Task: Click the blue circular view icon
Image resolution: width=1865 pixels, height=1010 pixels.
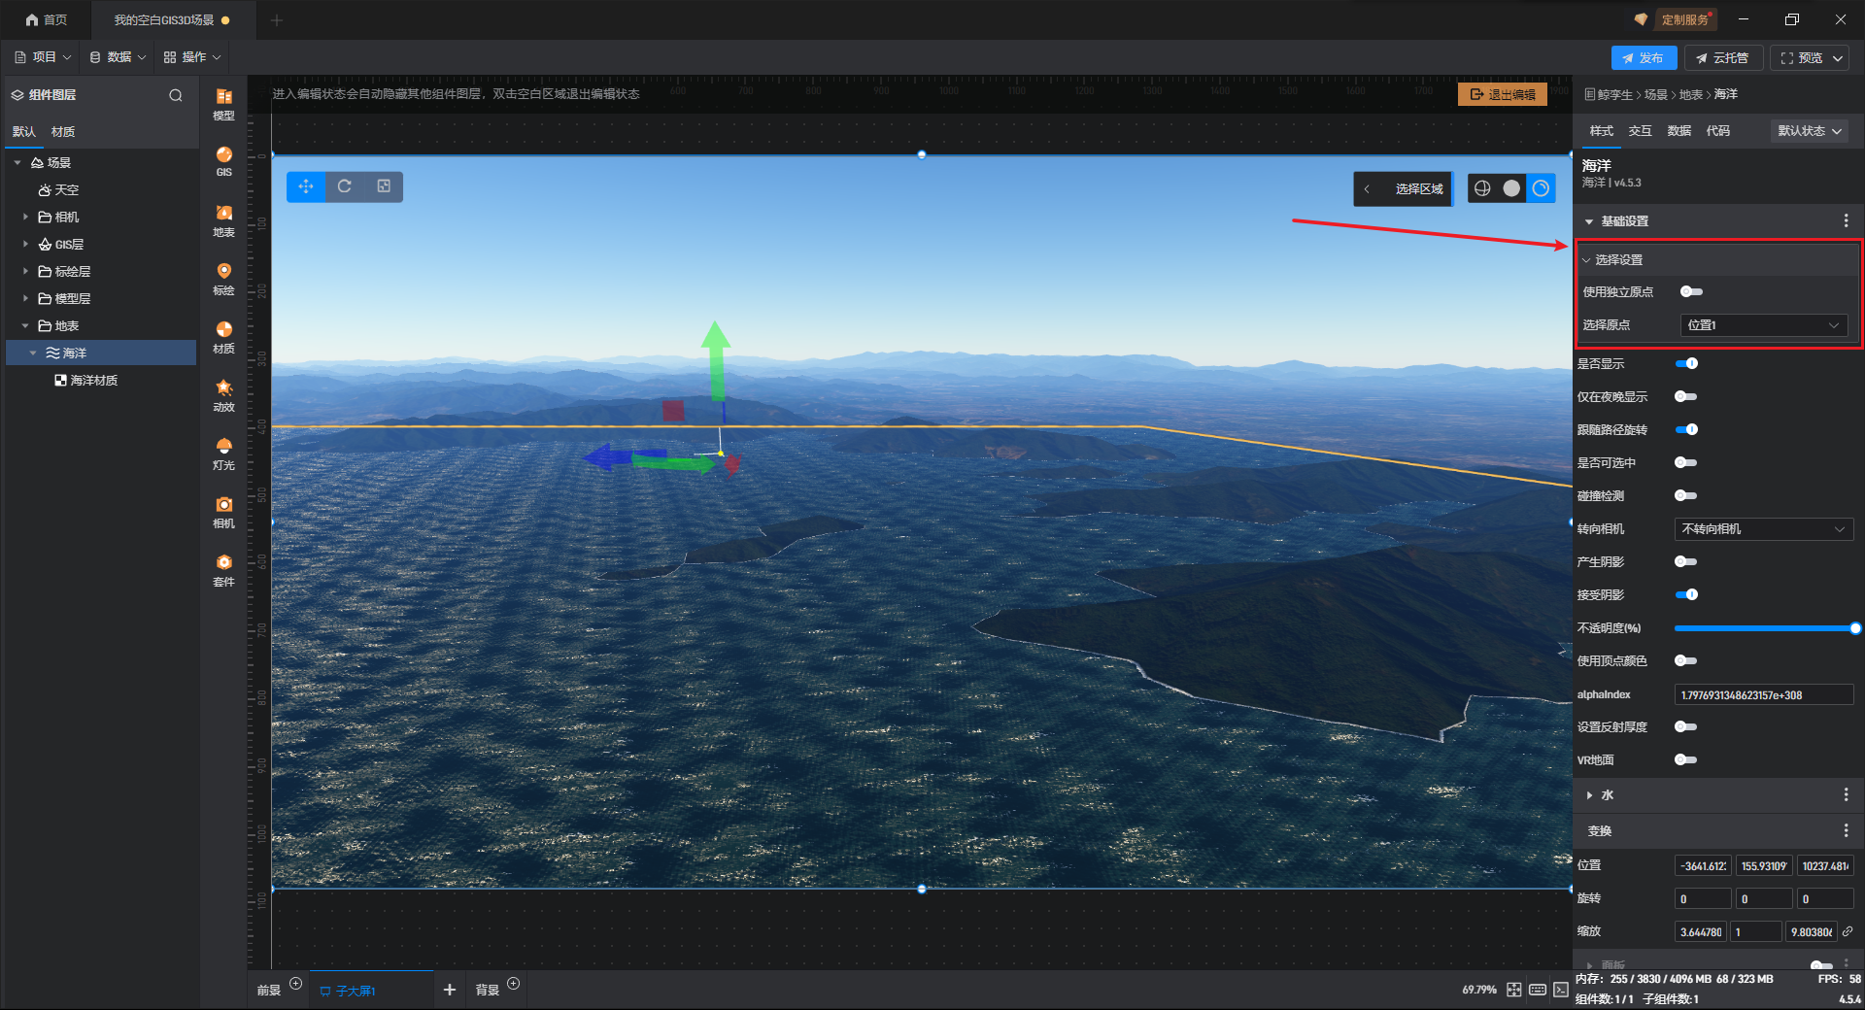Action: 1541,188
